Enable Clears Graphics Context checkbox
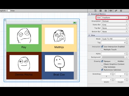The width and height of the screenshot is (129, 96). click(x=102, y=64)
